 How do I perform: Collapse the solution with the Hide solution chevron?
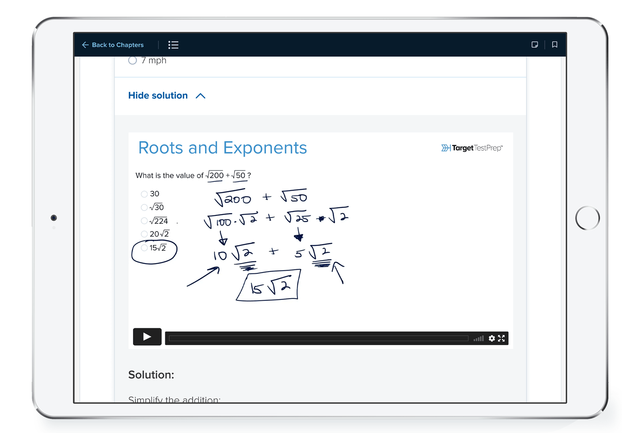coord(201,96)
